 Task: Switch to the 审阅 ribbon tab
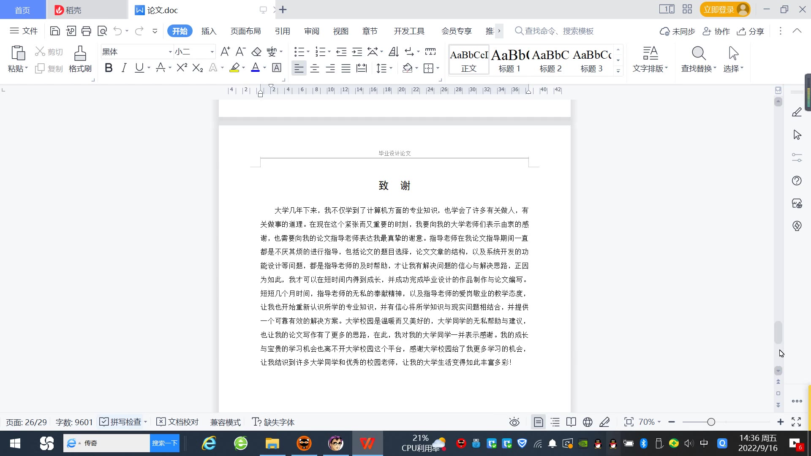coord(311,31)
